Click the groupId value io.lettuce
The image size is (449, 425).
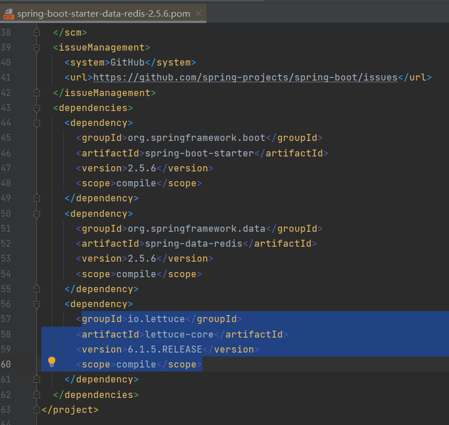(156, 319)
